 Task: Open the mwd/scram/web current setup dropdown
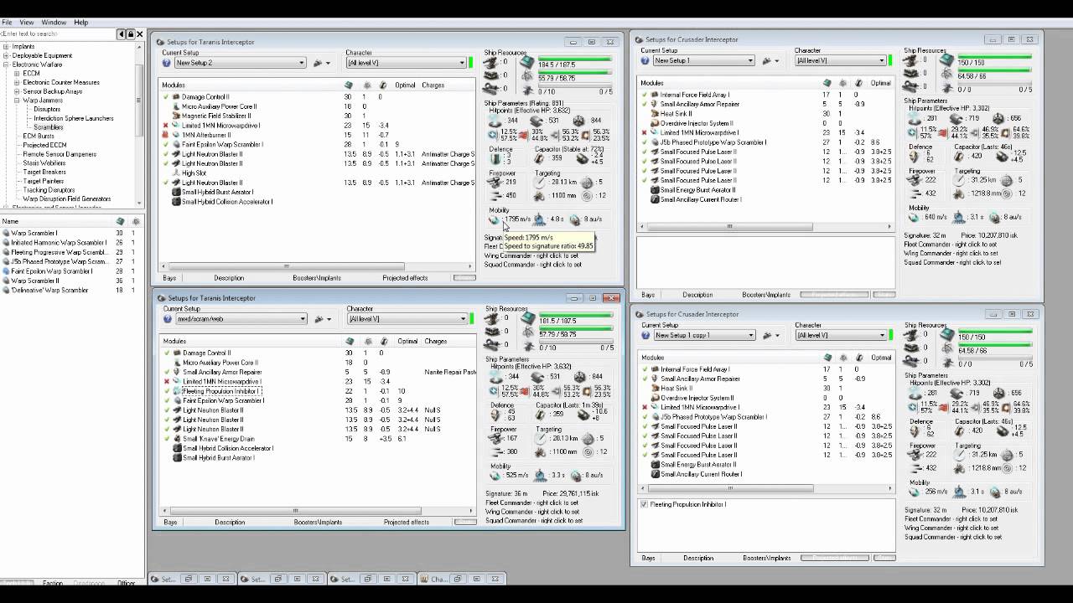point(240,319)
